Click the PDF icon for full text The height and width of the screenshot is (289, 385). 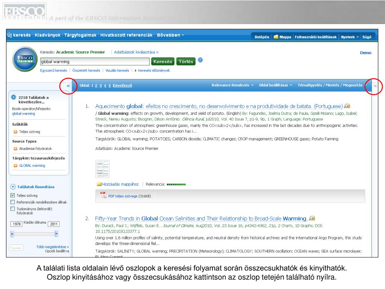(103, 195)
